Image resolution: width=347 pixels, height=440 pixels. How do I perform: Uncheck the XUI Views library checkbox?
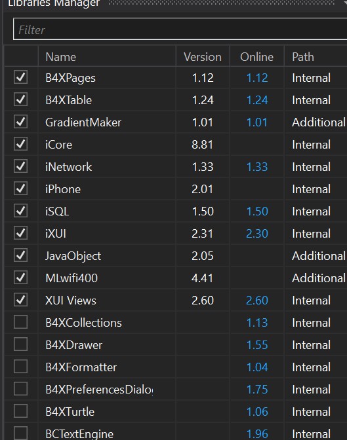pos(20,300)
